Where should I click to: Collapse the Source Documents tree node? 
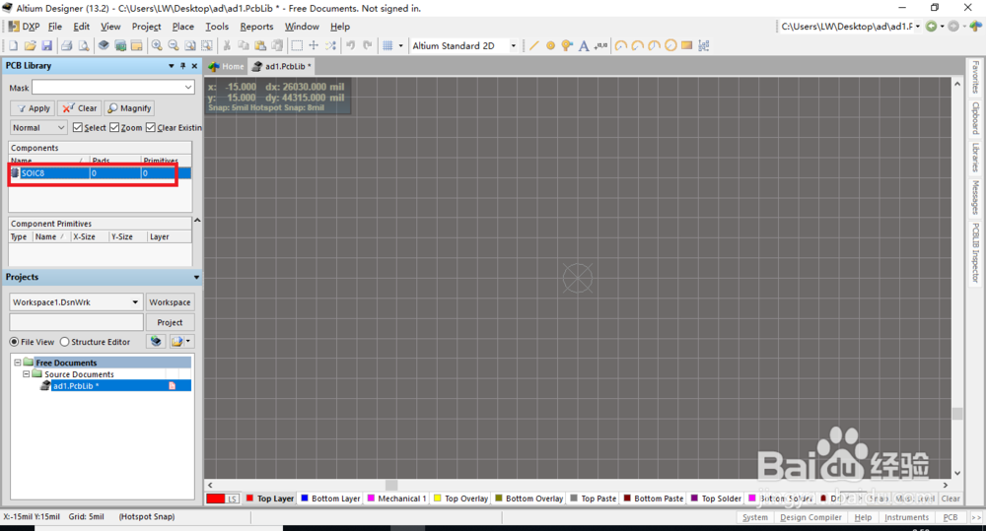pos(27,374)
